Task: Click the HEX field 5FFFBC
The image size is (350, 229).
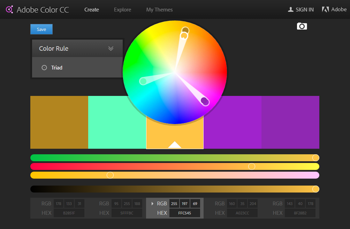Action: point(127,213)
